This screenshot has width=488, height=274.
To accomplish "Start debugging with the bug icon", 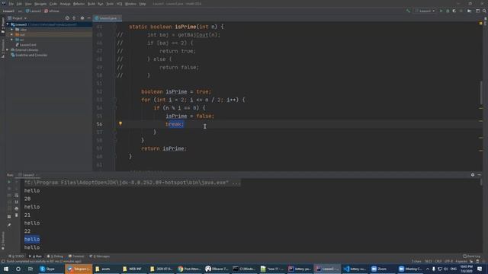I will pyautogui.click(x=448, y=11).
